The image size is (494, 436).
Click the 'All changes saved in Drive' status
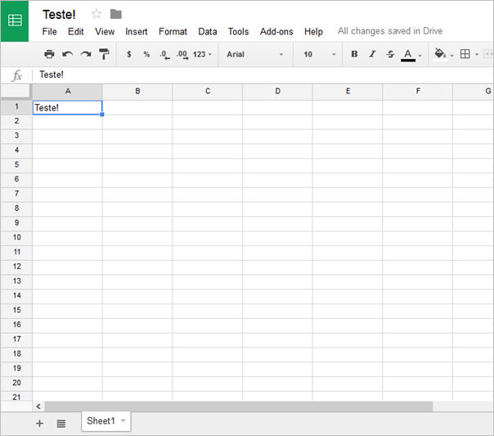point(389,31)
